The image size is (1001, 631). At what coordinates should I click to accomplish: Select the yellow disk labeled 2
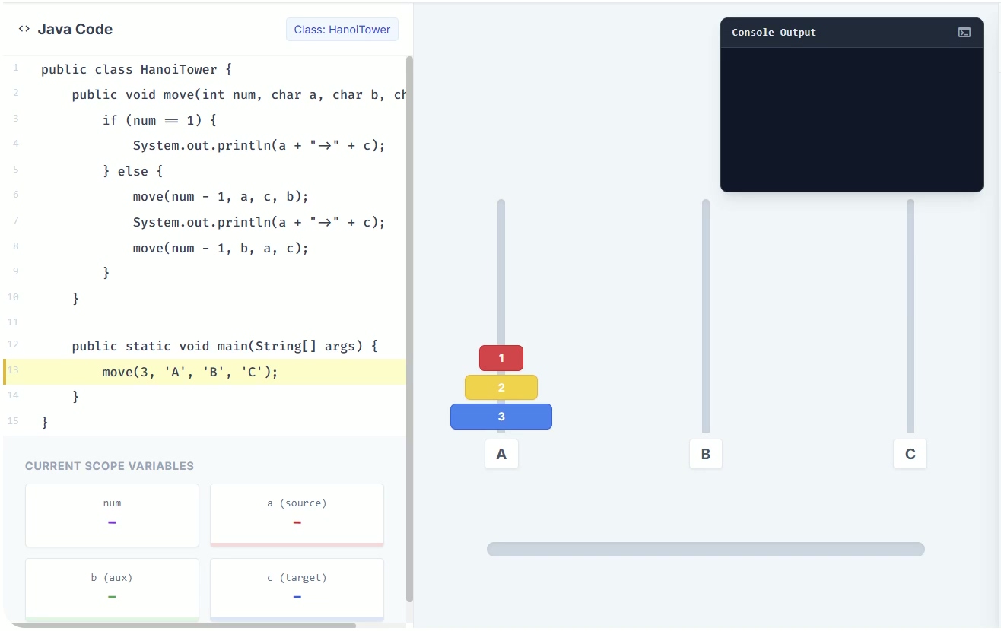500,388
